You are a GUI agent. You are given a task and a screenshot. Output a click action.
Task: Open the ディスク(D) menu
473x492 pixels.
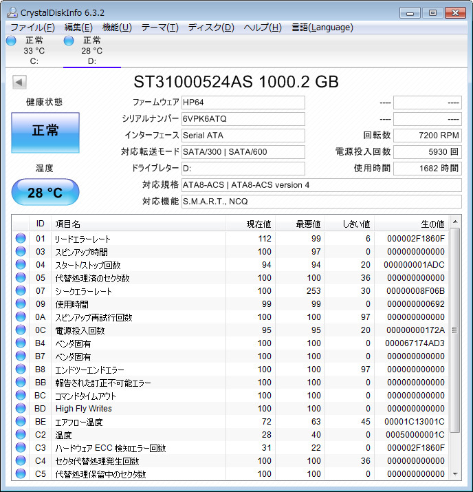point(211,28)
